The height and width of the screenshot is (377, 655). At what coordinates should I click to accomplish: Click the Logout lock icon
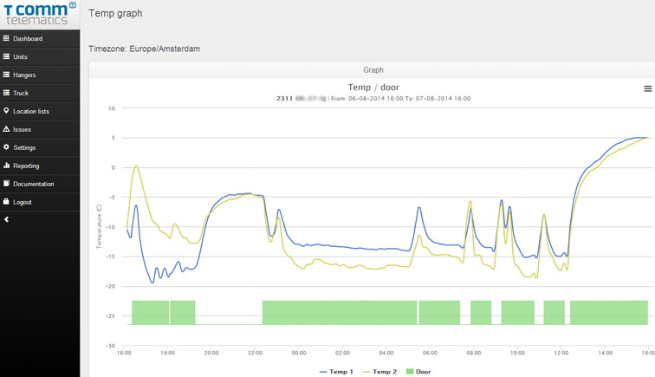[x=6, y=203]
